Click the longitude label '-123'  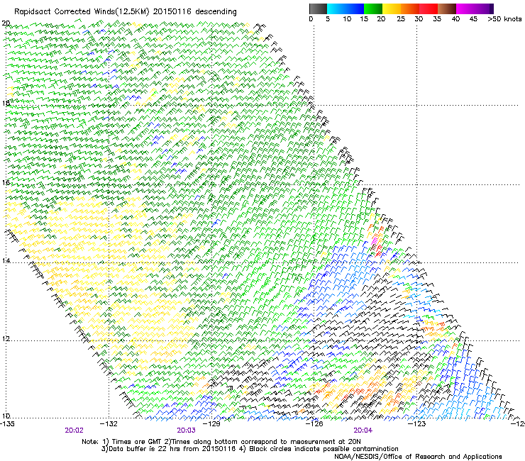[x=417, y=424]
